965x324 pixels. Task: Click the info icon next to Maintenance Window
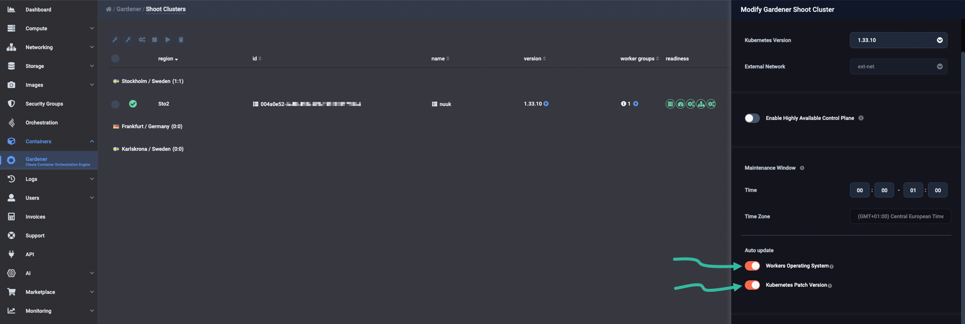(x=802, y=168)
